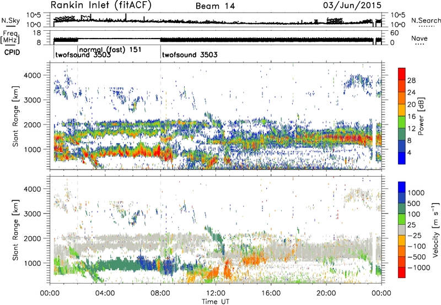Click the velocity colorbar value '500'
The width and height of the screenshot is (441, 305).
point(414,203)
